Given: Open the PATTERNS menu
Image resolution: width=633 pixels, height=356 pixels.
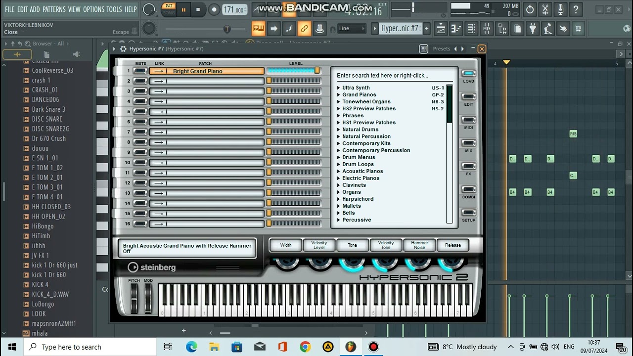Looking at the screenshot, I should pyautogui.click(x=54, y=9).
